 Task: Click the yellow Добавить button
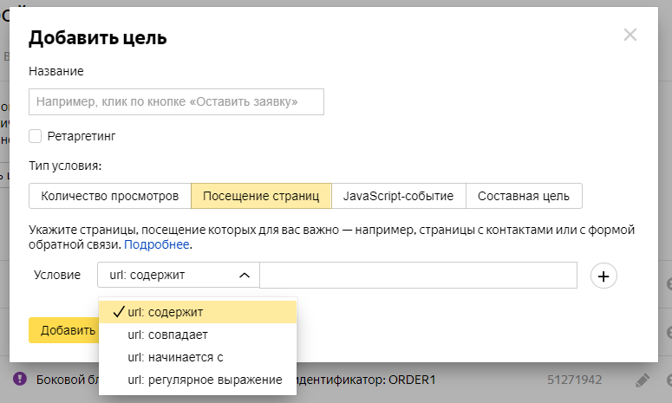(x=64, y=330)
